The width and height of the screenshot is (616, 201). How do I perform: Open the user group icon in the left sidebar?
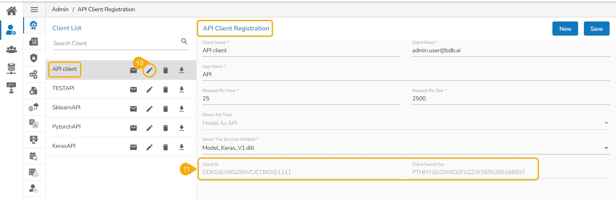click(12, 49)
